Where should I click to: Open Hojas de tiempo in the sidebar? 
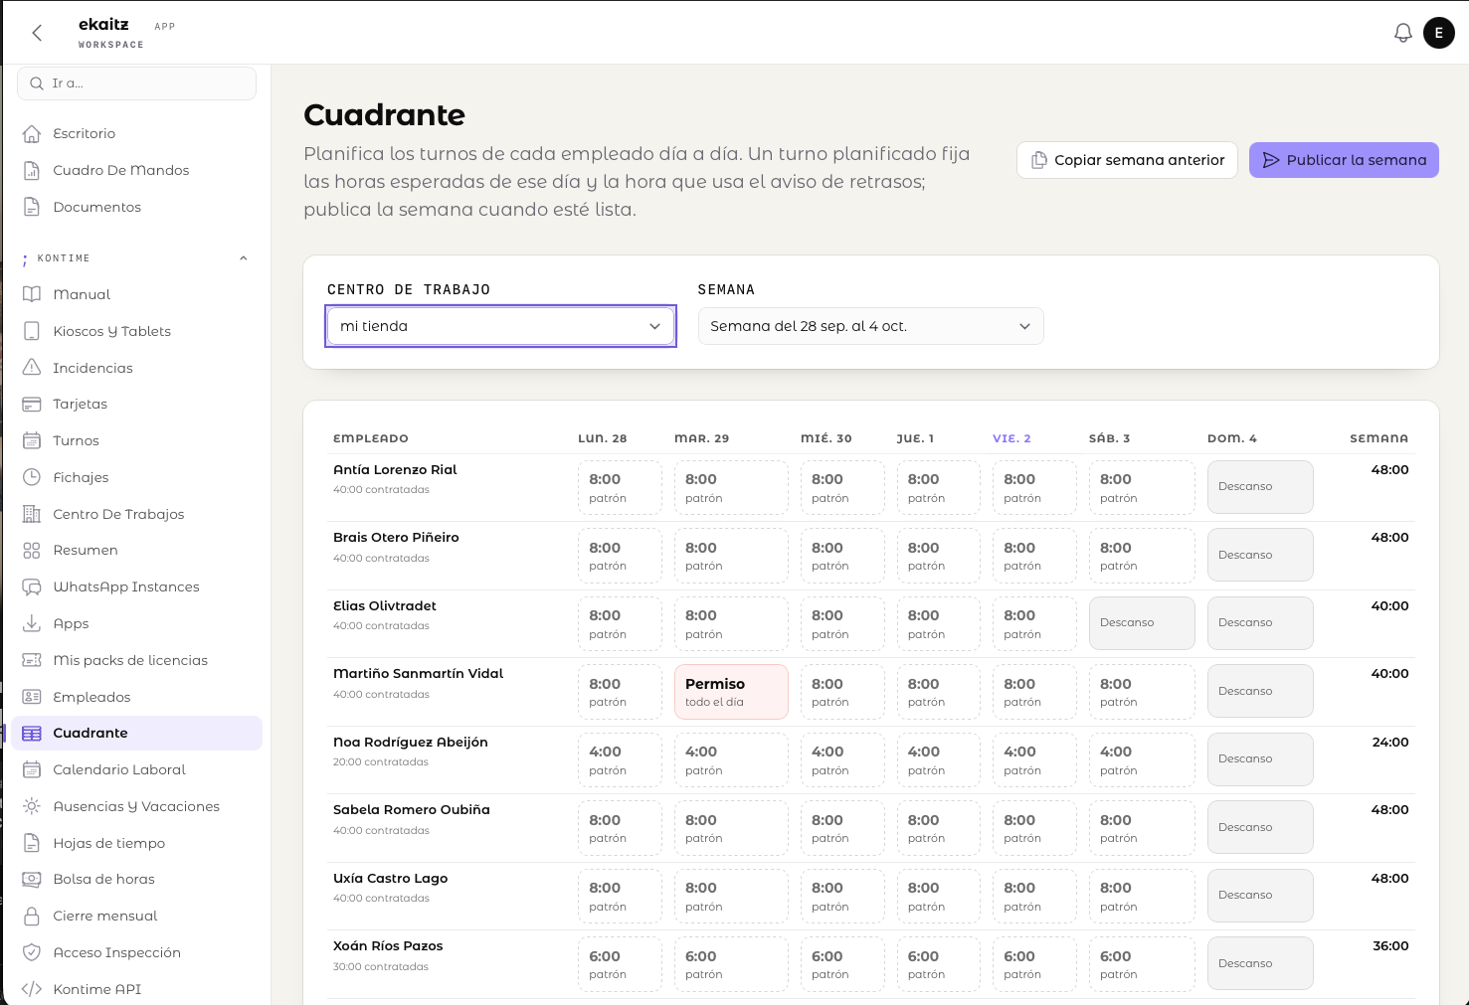[137, 843]
